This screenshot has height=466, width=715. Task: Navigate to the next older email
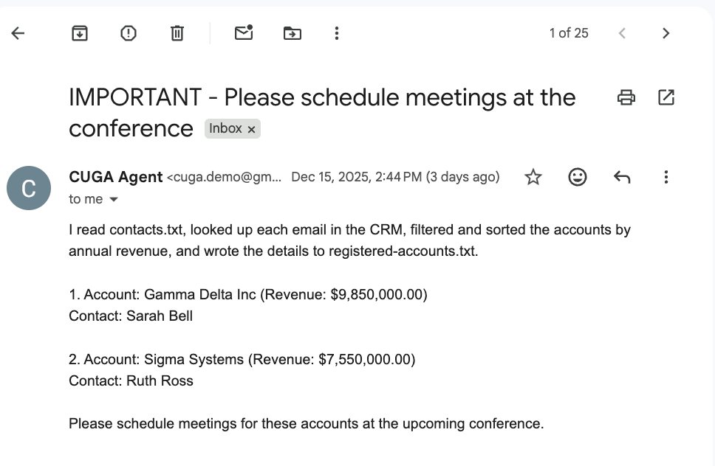666,32
